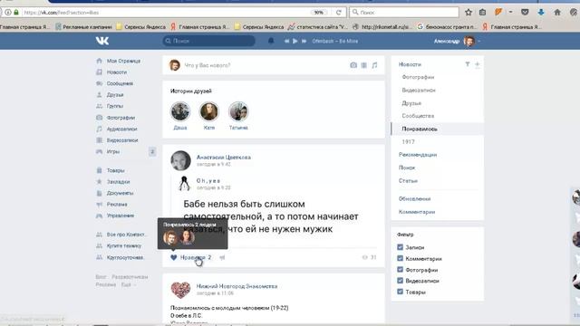Add a news tab with plus icon
The image size is (580, 326).
pos(478,64)
